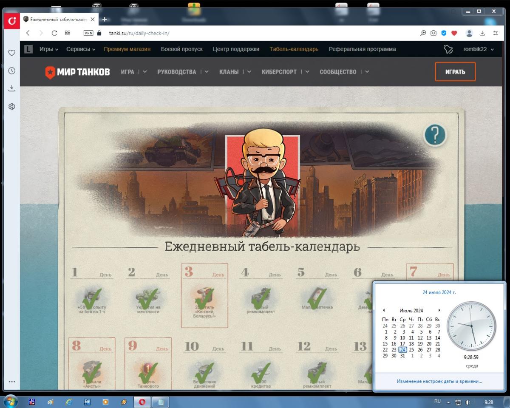510x408 pixels.
Task: Expand chevron next to КИБЕРСПОРТ
Action: (x=307, y=72)
